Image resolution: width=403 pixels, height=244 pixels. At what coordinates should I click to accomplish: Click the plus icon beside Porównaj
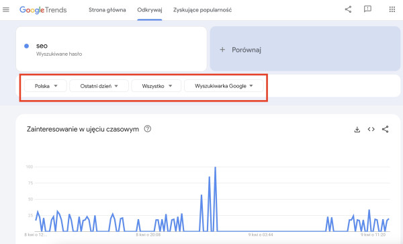tap(222, 50)
